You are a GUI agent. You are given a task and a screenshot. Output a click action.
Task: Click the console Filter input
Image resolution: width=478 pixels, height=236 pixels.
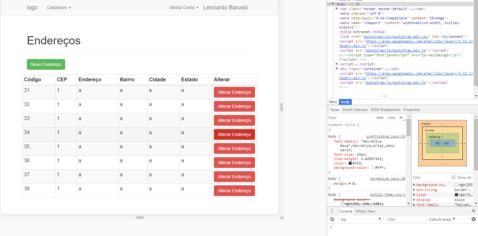coord(406,219)
